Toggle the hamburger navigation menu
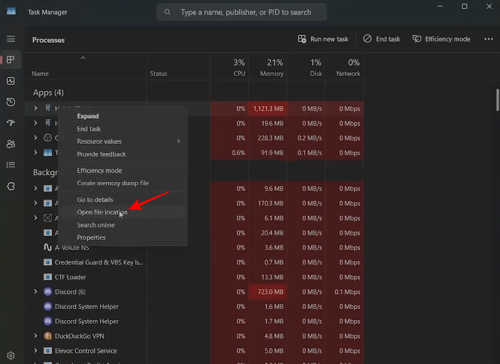Viewport: 500px width, 364px height. pyautogui.click(x=11, y=39)
